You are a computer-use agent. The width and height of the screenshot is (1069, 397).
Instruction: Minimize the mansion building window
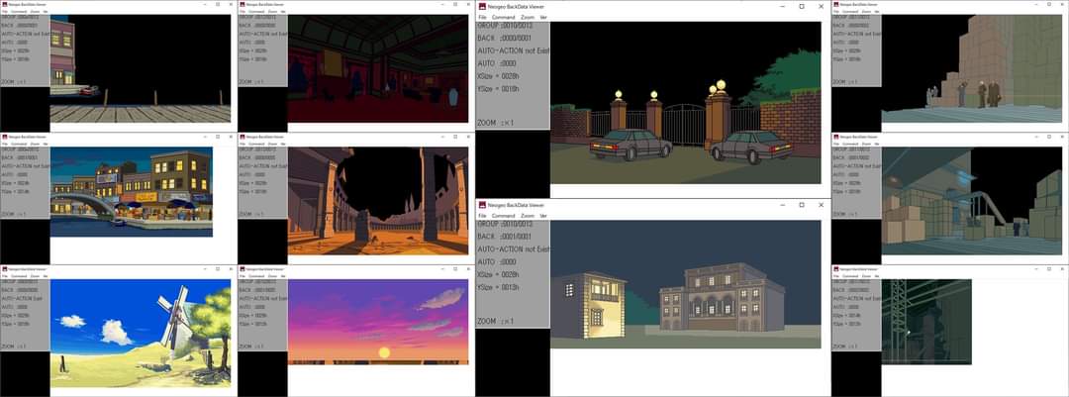[782, 205]
